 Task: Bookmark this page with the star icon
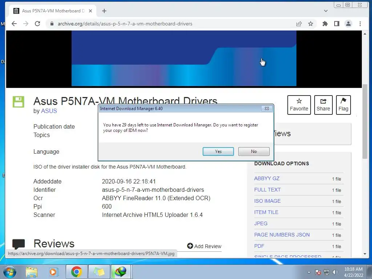click(x=311, y=24)
